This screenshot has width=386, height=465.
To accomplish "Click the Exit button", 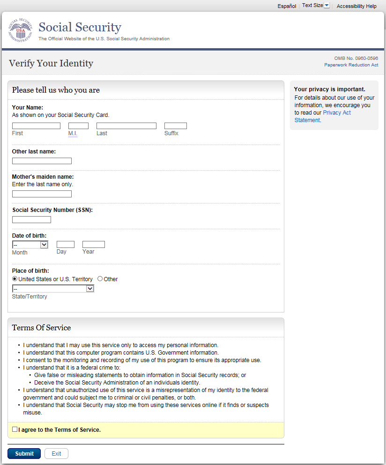I will tap(56, 453).
